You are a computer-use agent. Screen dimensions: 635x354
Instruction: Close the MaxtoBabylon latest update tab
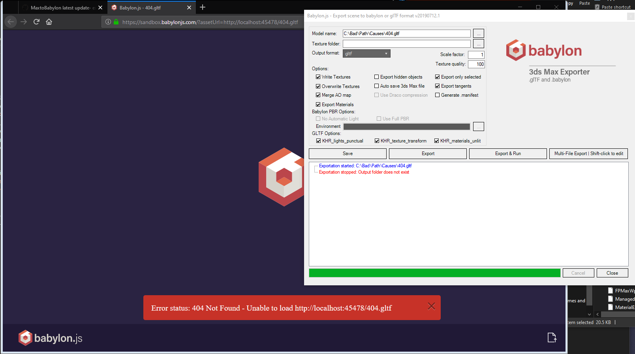click(x=100, y=7)
